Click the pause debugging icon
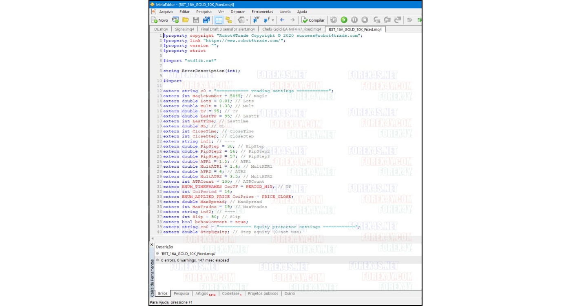This screenshot has height=306, width=571. [354, 20]
